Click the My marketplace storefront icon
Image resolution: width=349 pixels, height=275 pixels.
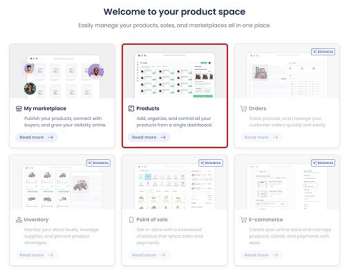[19, 108]
